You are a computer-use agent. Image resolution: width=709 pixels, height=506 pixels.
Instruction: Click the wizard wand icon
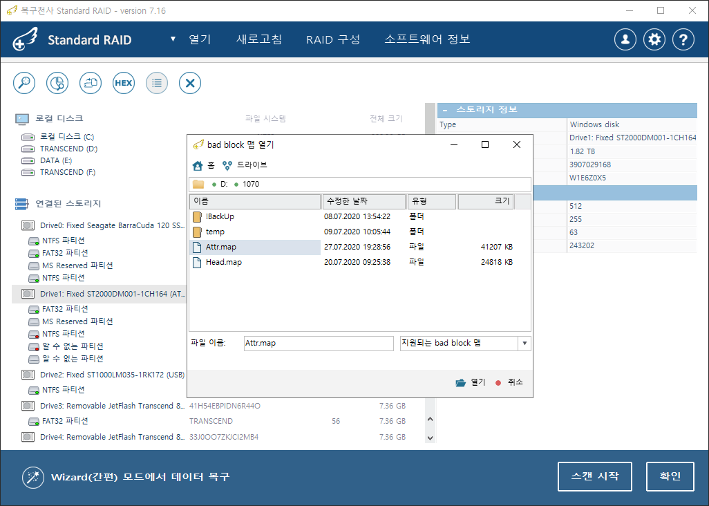(33, 478)
